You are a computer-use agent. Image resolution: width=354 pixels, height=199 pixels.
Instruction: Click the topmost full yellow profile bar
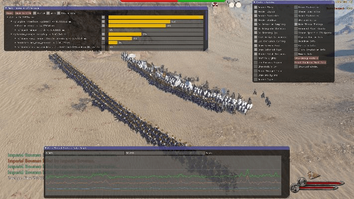tap(155, 17)
